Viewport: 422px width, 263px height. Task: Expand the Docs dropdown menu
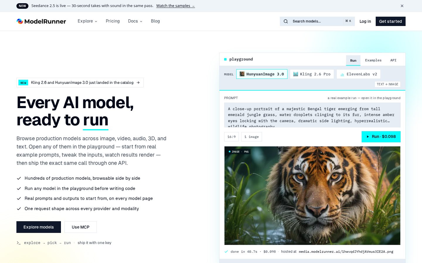135,21
